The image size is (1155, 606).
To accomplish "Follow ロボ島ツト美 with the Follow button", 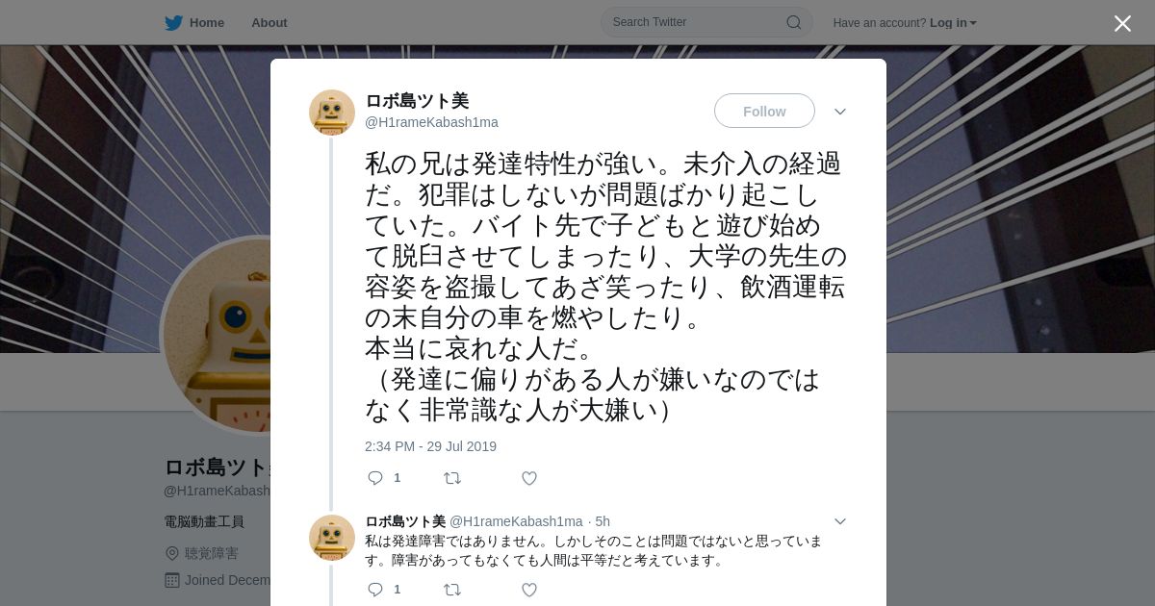I will (764, 111).
